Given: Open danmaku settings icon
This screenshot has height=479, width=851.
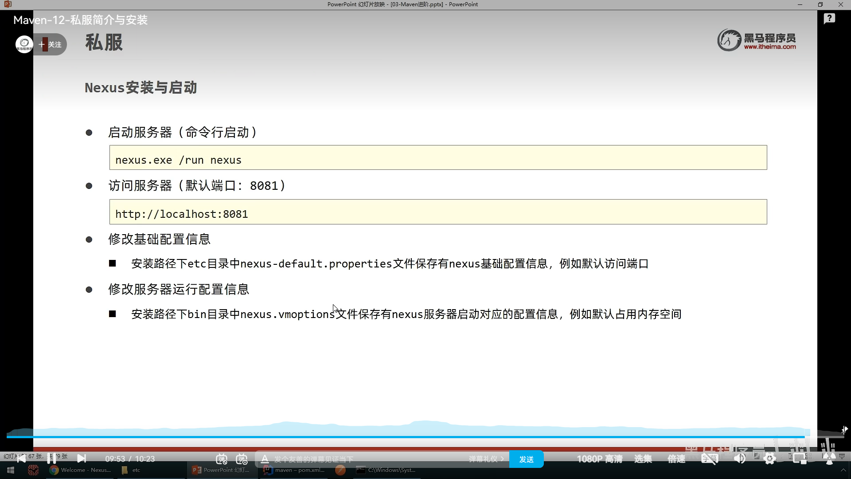Looking at the screenshot, I should [242, 459].
